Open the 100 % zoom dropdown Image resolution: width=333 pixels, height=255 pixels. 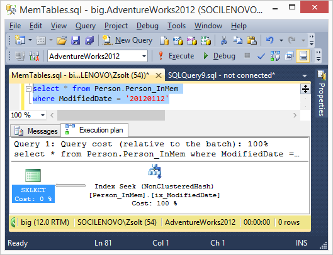[x=43, y=115]
